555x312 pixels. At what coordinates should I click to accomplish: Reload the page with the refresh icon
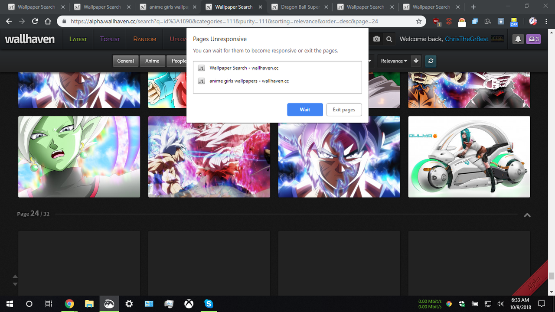coord(35,21)
